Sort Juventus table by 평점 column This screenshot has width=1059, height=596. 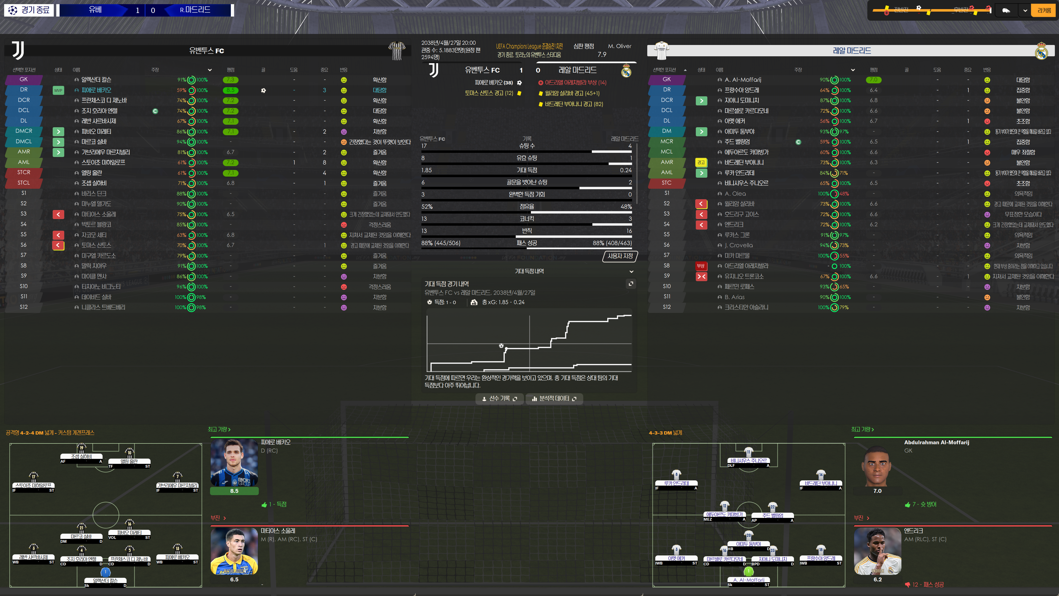pos(231,70)
